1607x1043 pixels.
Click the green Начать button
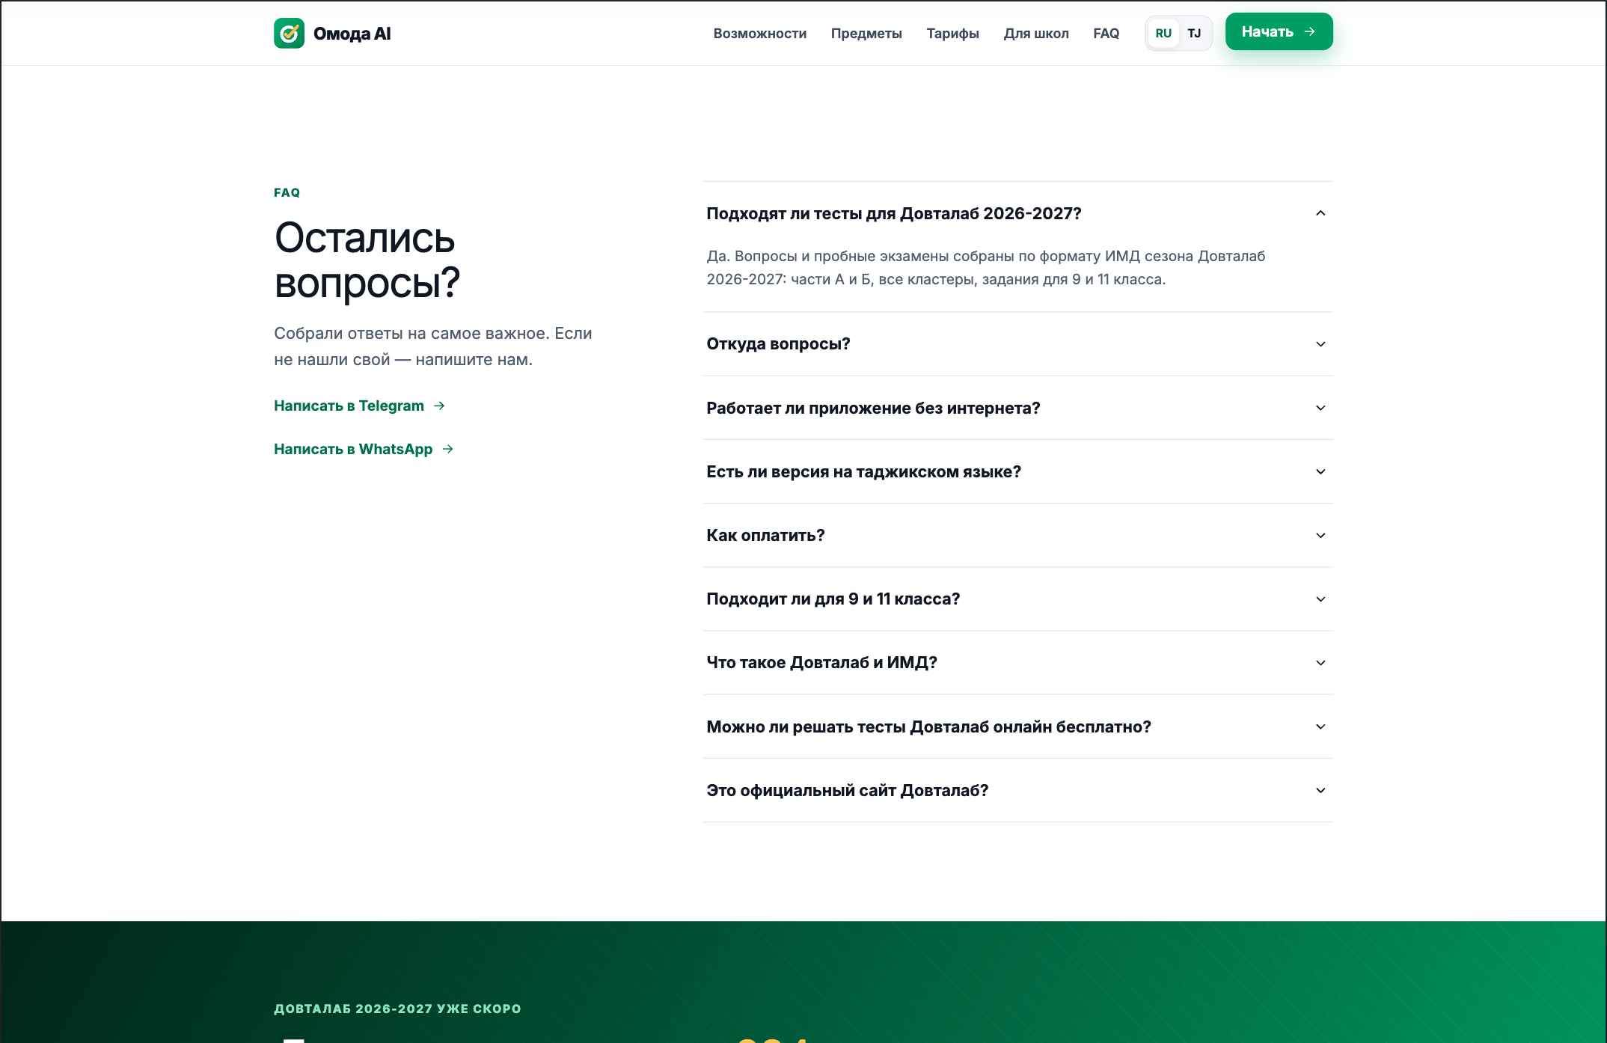coord(1279,31)
